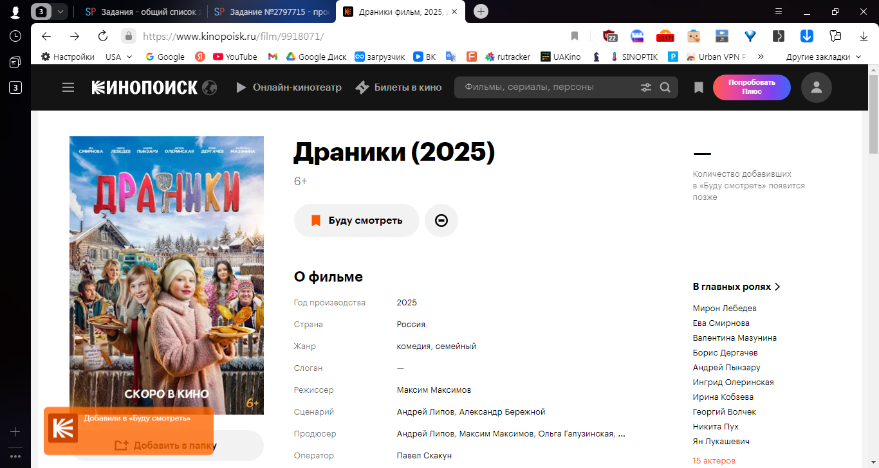Viewport: 879px width, 468px height.
Task: Switch to "Задания - общий список" tab
Action: [143, 12]
